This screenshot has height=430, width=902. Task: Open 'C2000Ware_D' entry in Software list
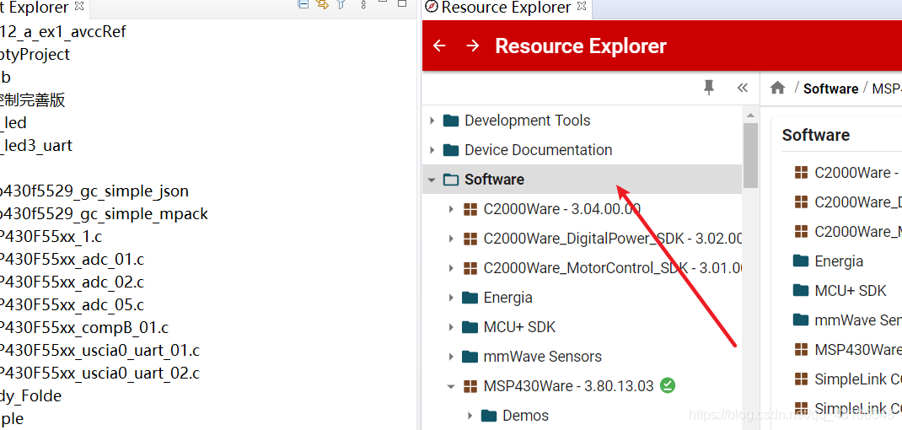(857, 202)
